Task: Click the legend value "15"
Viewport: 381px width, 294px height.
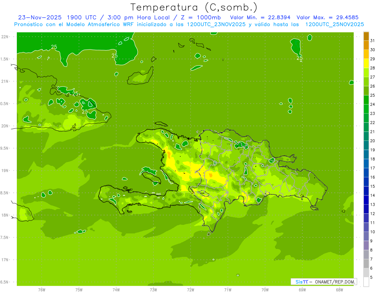Action: [x=372, y=186]
